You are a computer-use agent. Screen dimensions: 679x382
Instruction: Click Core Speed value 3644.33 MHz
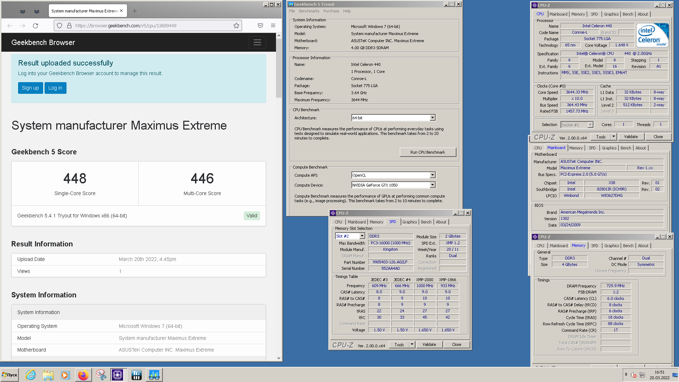click(x=577, y=92)
